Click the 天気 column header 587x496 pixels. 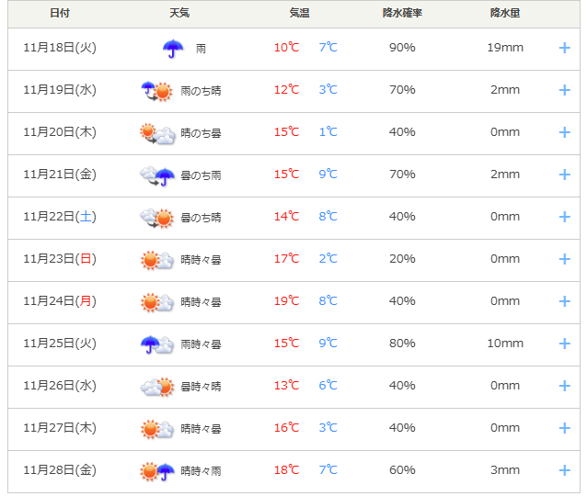point(180,14)
